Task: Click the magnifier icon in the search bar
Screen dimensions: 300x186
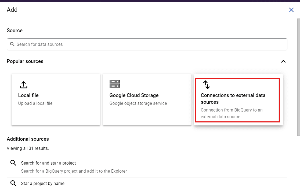Action: (12, 44)
